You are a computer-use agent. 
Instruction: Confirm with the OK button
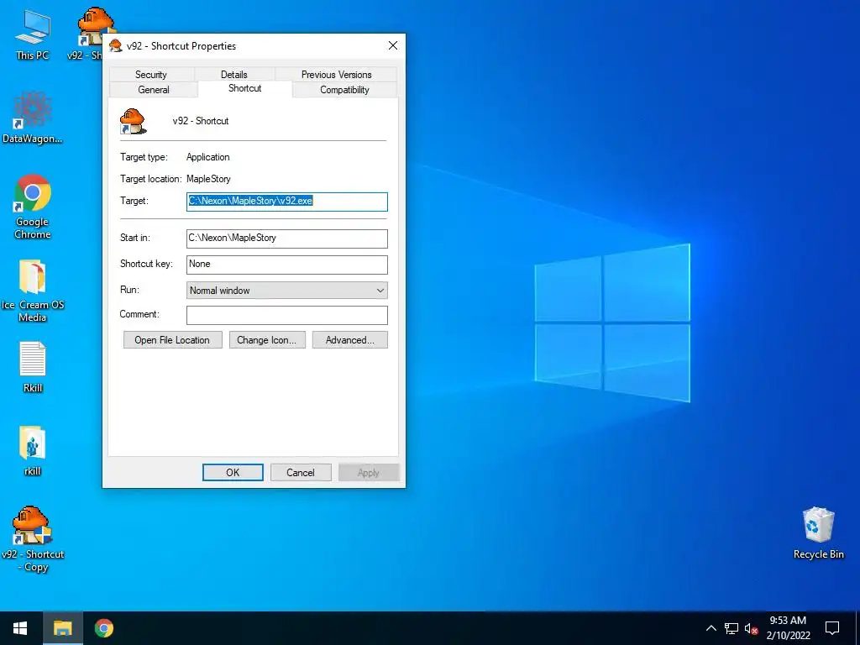click(x=233, y=472)
